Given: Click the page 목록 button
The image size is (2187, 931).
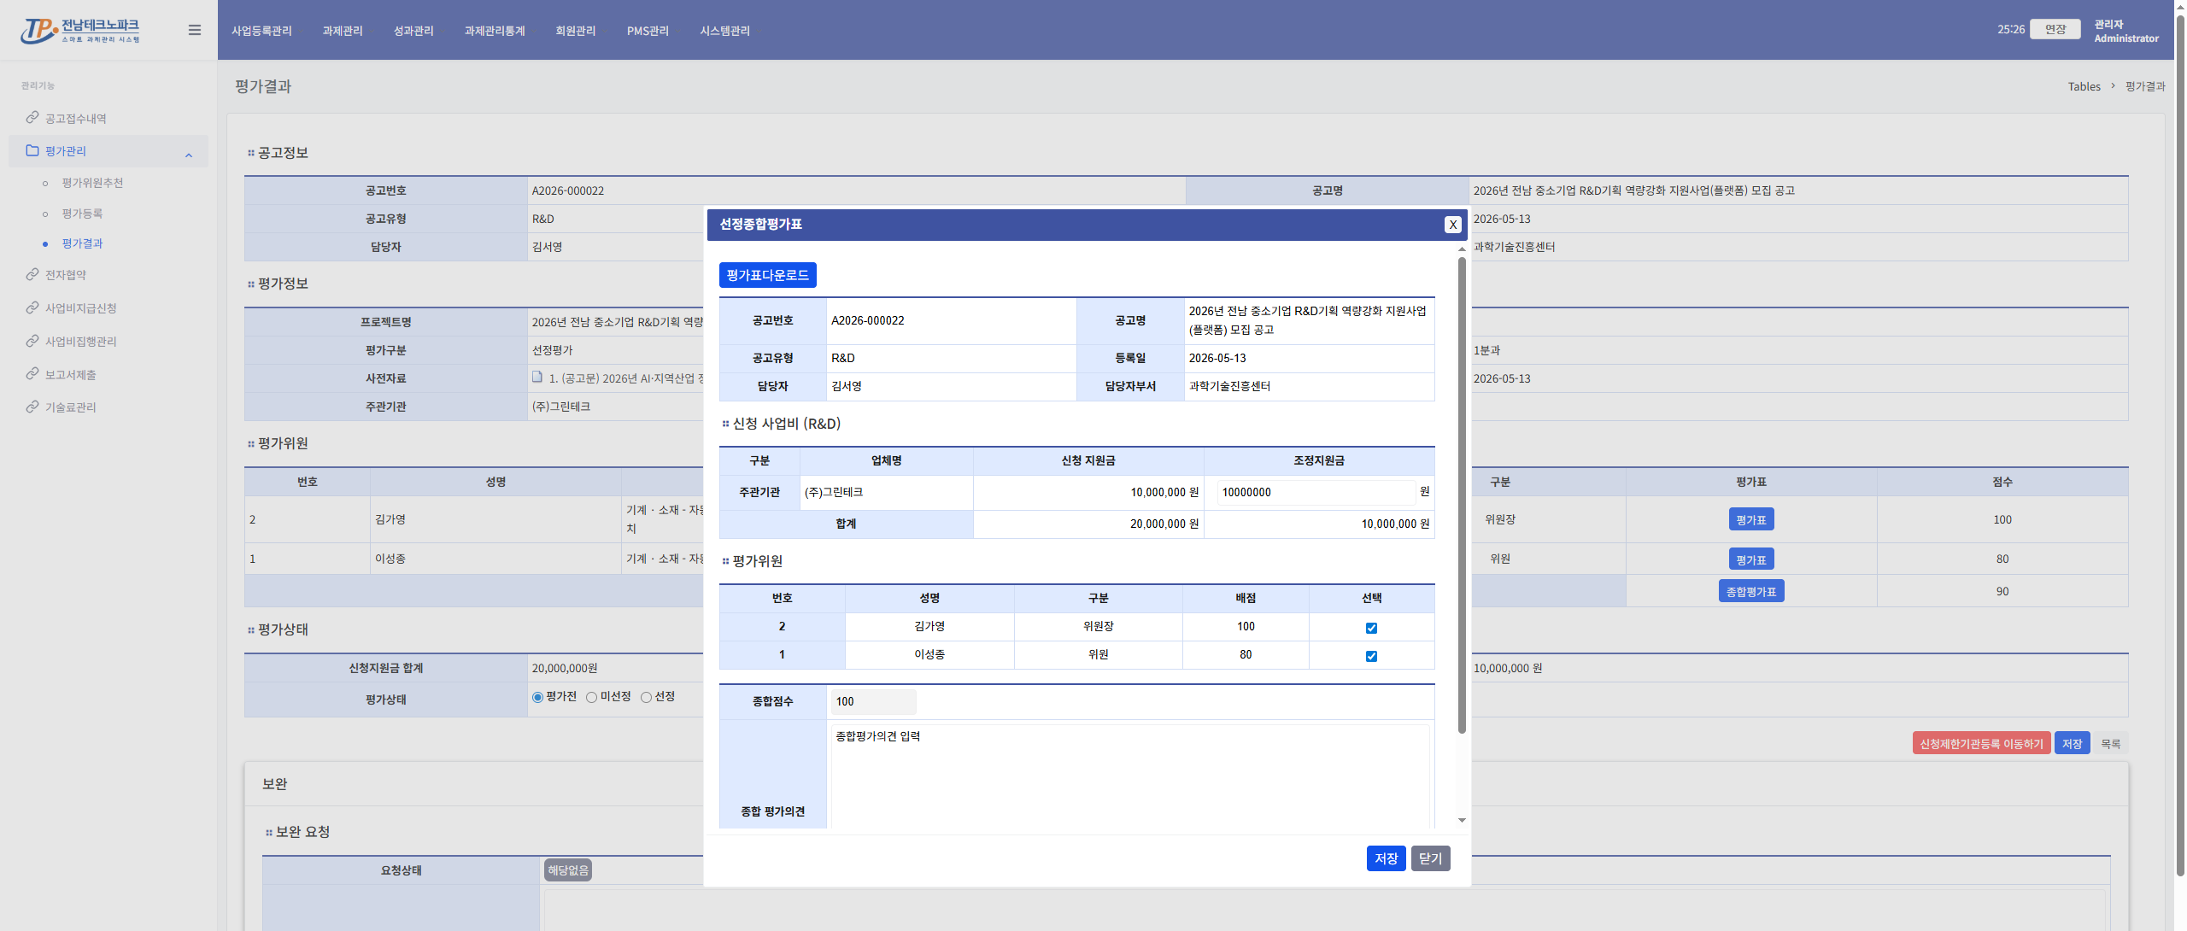Looking at the screenshot, I should [x=2110, y=743].
